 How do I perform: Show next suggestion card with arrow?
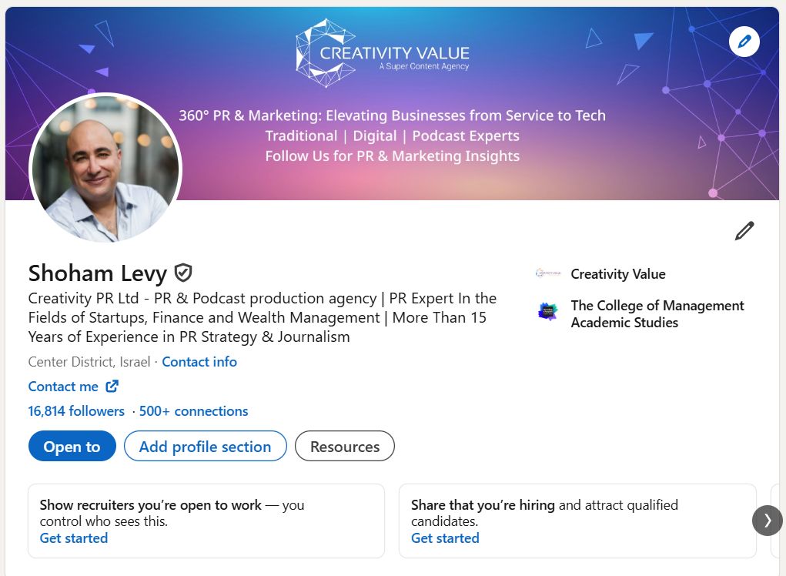[x=767, y=521]
